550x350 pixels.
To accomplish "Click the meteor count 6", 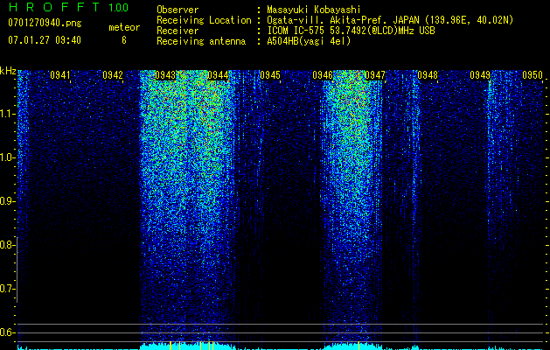I will coord(124,40).
